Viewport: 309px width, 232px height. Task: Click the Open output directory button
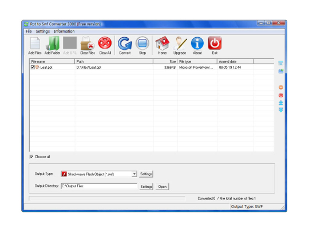tap(163, 187)
